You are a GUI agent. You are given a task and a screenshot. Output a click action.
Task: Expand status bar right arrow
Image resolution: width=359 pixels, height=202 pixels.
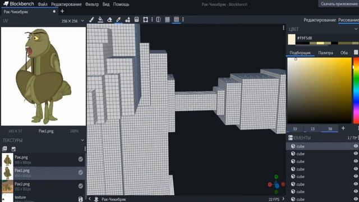click(x=283, y=199)
